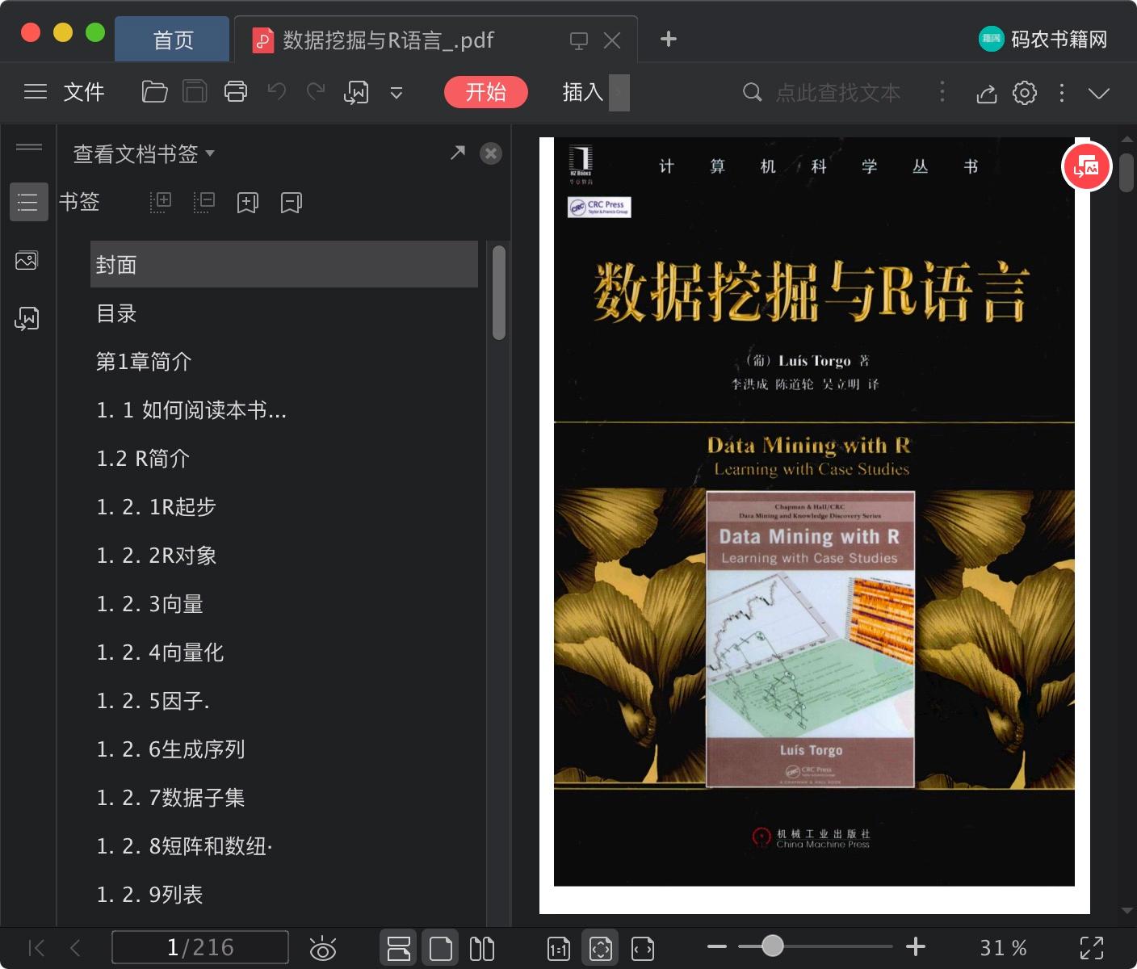Pop out the bookmark panel with arrow icon
Image resolution: width=1137 pixels, height=969 pixels.
(458, 153)
